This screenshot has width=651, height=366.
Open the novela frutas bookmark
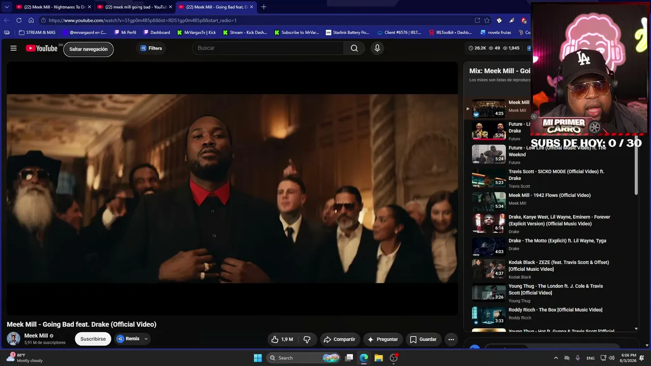[x=496, y=33]
